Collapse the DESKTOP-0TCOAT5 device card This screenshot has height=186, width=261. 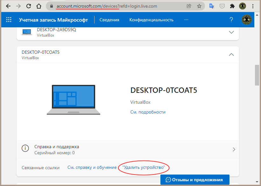click(231, 55)
